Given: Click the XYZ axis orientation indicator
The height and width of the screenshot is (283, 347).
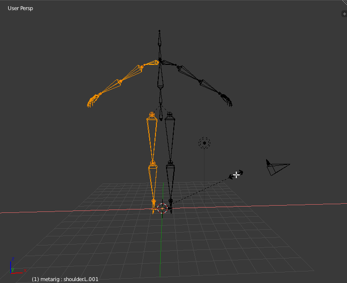Looking at the screenshot, I should click(x=18, y=266).
